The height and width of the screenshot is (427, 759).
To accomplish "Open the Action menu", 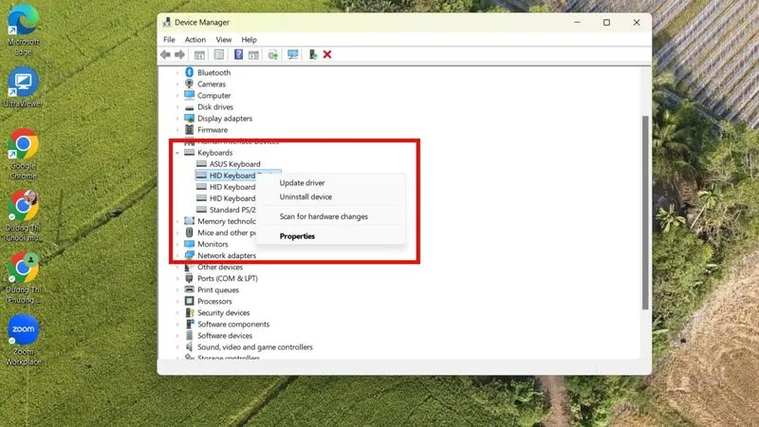I will (194, 40).
